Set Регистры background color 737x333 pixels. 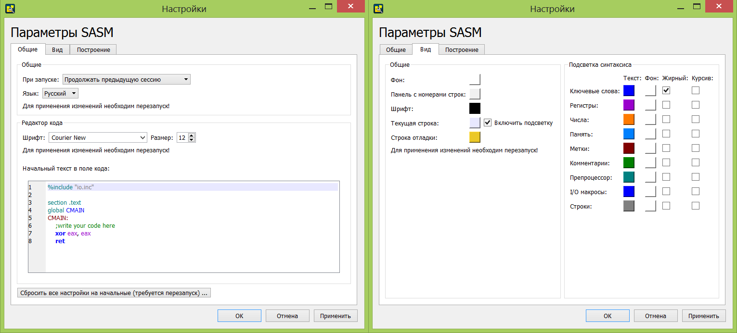point(650,105)
